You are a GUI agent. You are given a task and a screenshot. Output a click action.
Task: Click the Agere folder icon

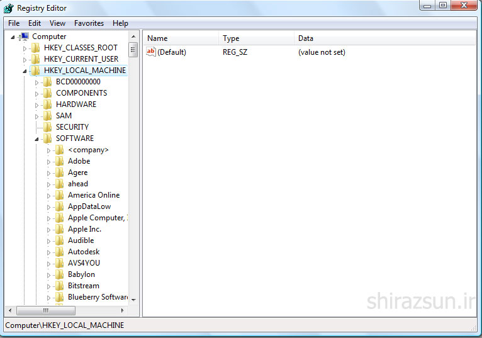click(x=60, y=172)
